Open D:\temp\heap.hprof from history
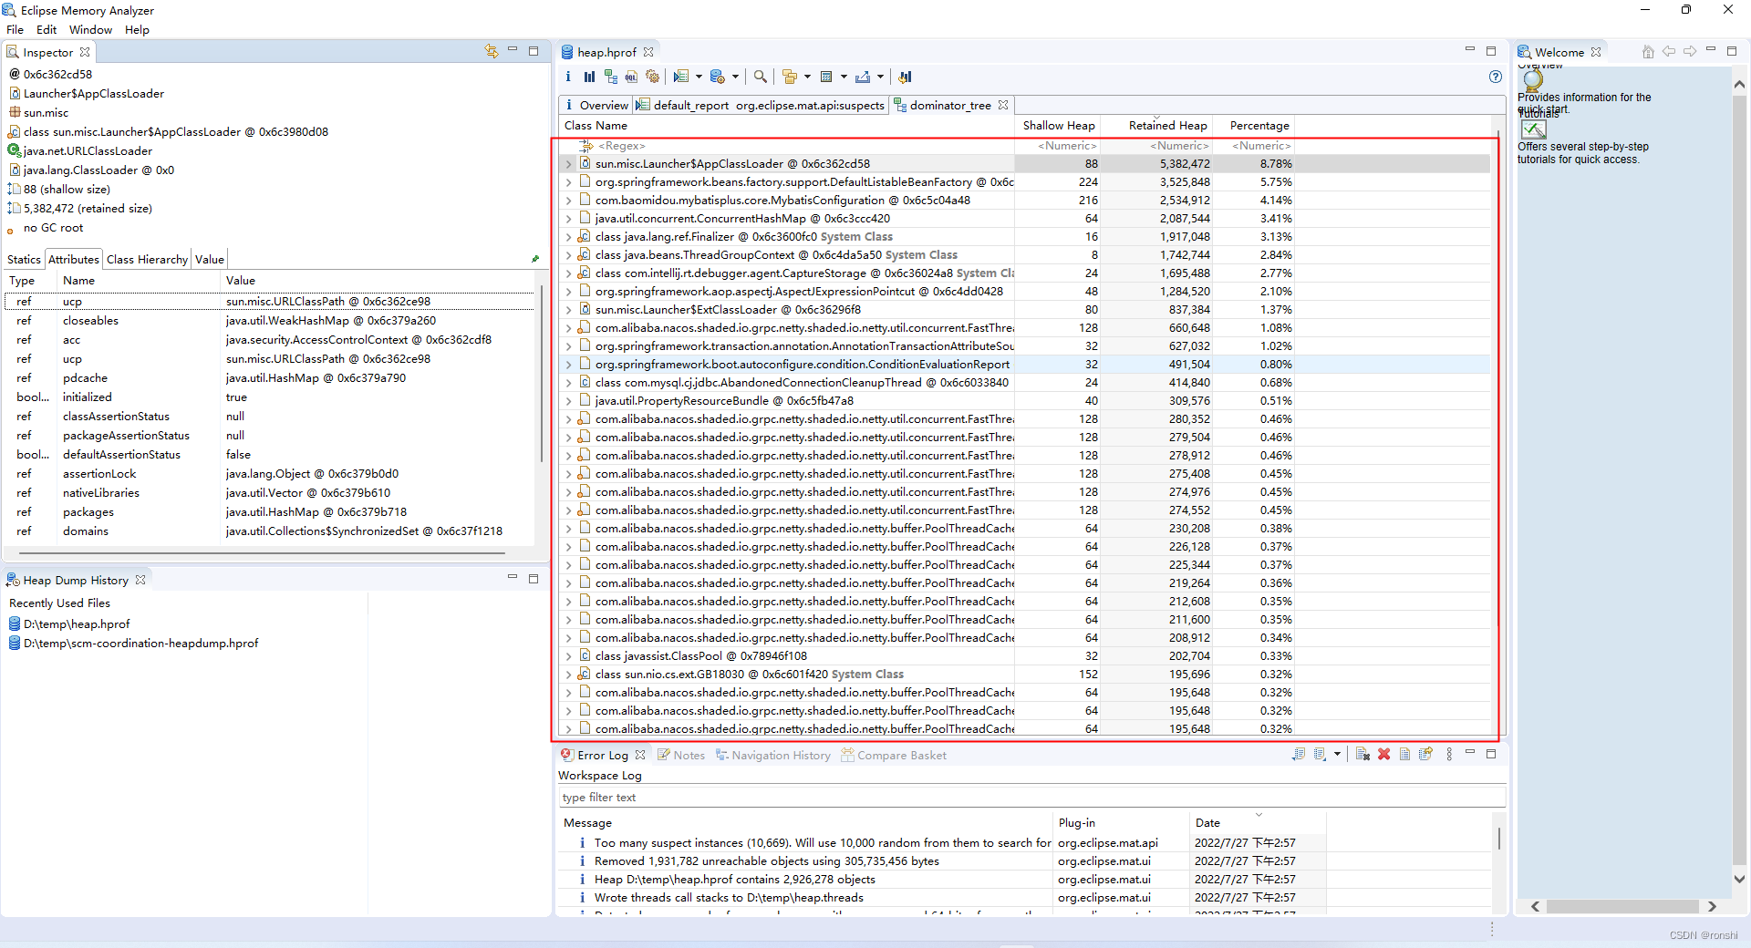Screen dimensions: 1751x948 click(77, 623)
